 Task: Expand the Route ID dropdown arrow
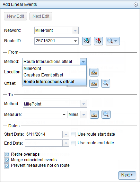(x=75, y=41)
